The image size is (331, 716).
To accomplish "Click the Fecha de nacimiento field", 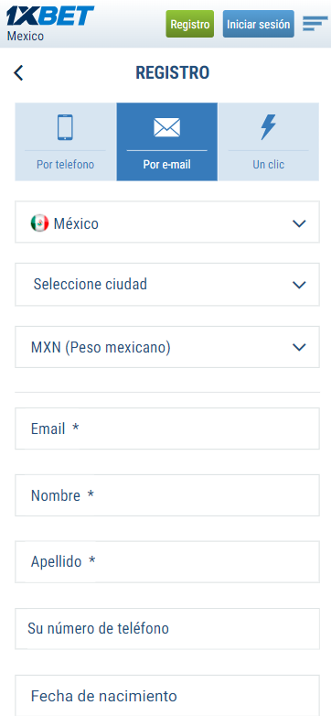I will [x=167, y=696].
